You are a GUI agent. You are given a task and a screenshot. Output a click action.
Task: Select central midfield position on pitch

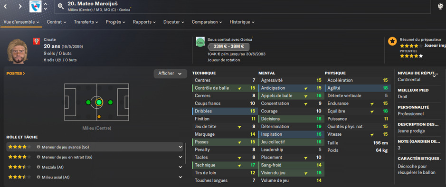99,103
